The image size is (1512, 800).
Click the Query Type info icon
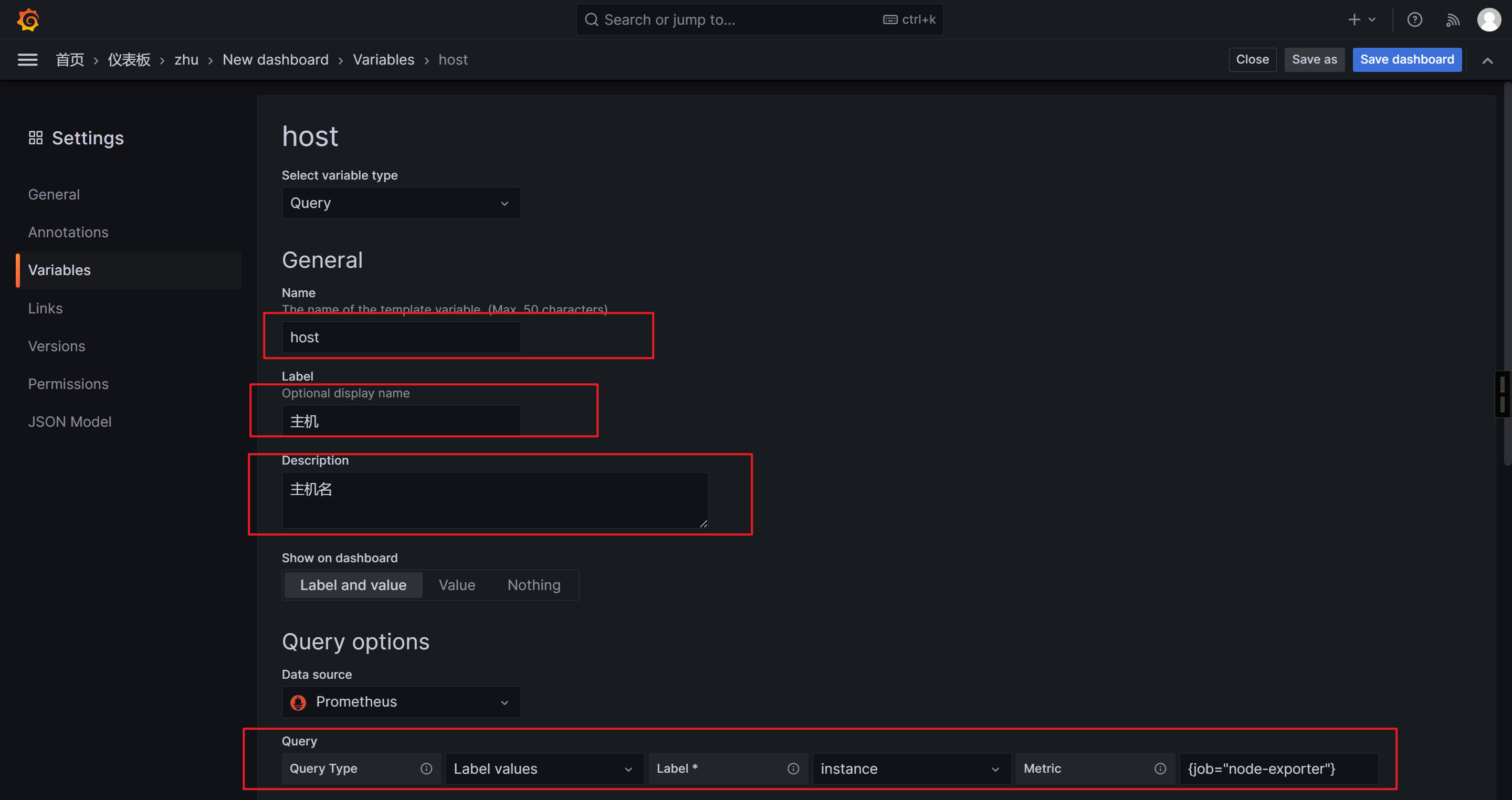click(x=427, y=769)
